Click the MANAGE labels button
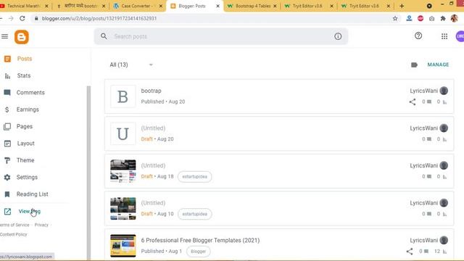464x261 pixels. pos(438,65)
